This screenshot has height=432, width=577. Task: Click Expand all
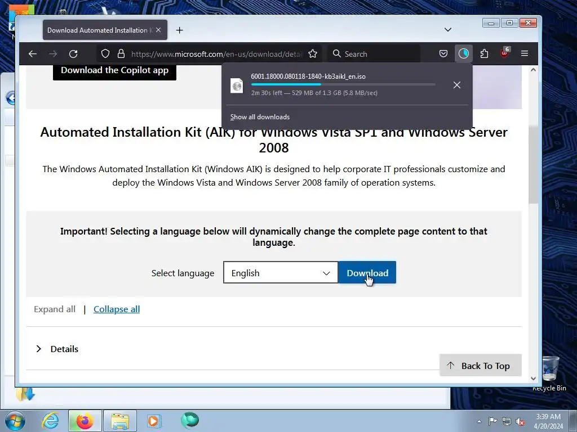pos(55,309)
